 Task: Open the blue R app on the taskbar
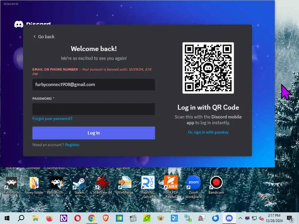pyautogui.click(x=174, y=218)
